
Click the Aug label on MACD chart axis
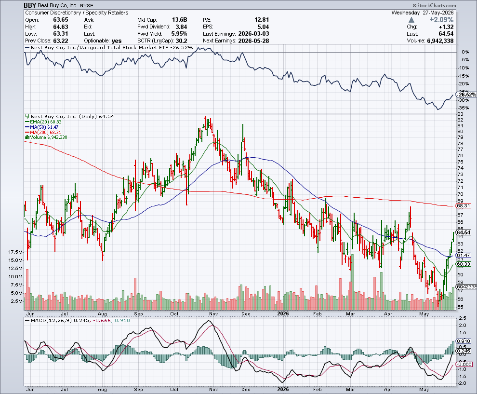(102, 390)
